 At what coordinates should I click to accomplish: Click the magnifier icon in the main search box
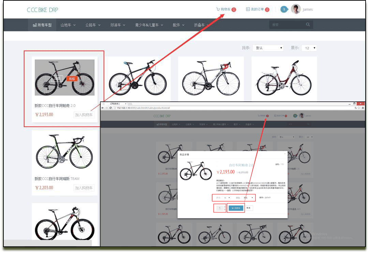point(308,25)
